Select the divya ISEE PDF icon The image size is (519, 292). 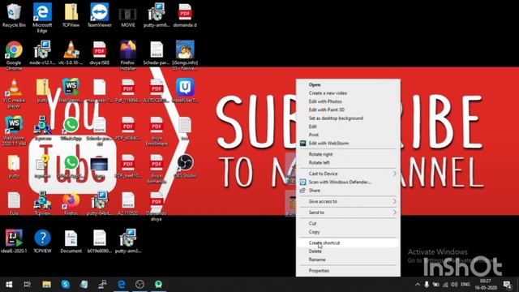coord(99,53)
